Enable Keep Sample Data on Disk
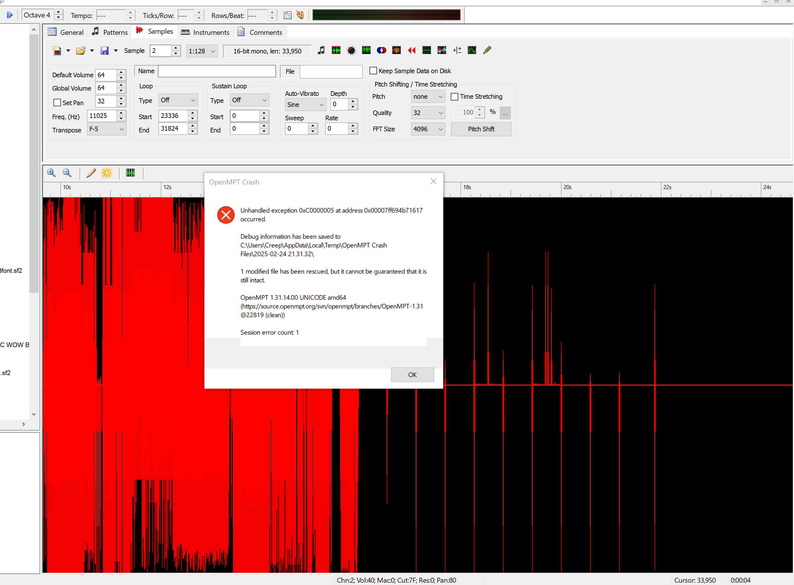The width and height of the screenshot is (794, 585). coord(373,71)
